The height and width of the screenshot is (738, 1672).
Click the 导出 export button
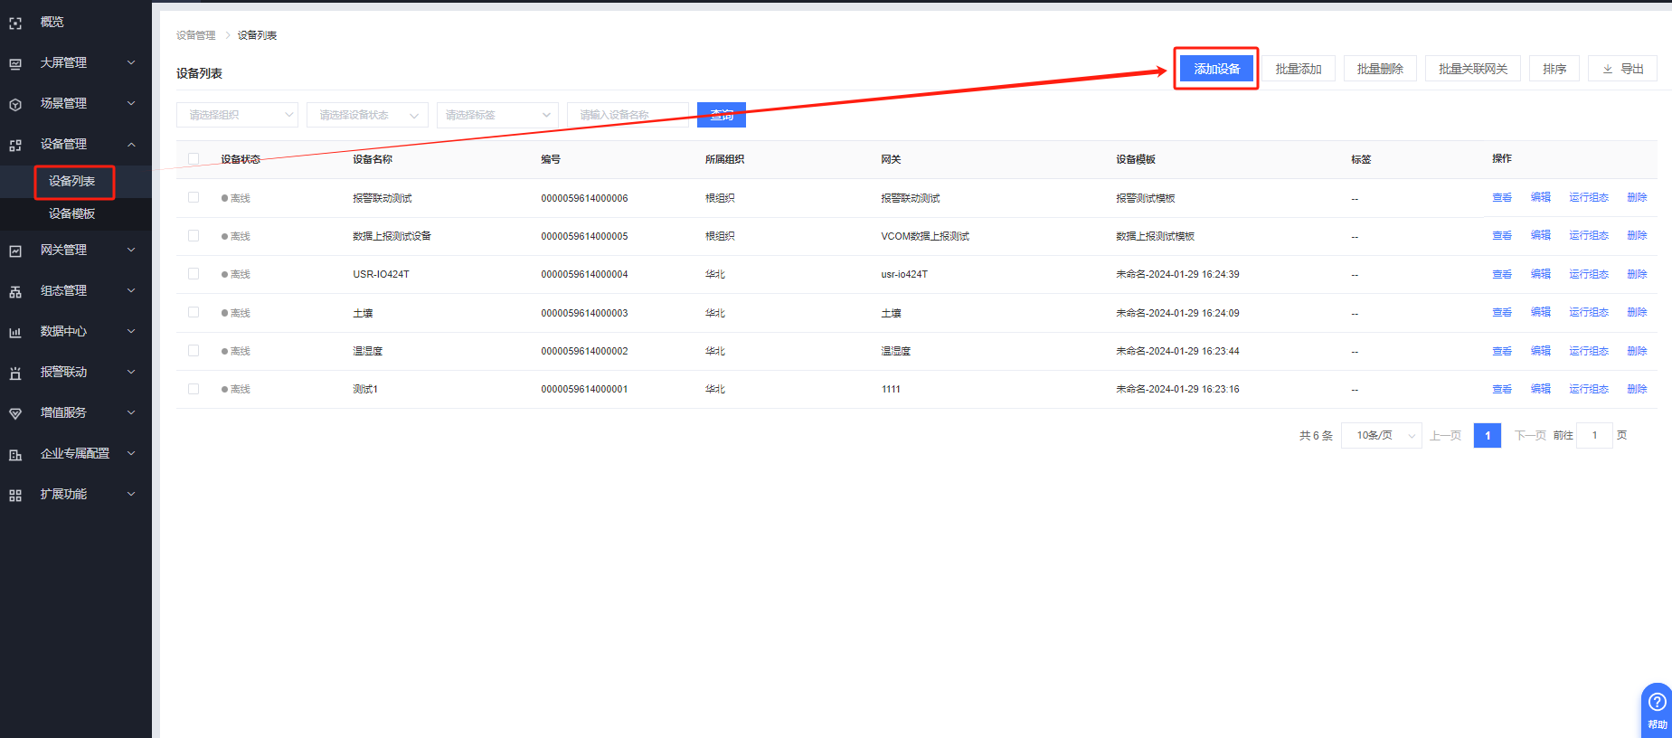tap(1622, 69)
